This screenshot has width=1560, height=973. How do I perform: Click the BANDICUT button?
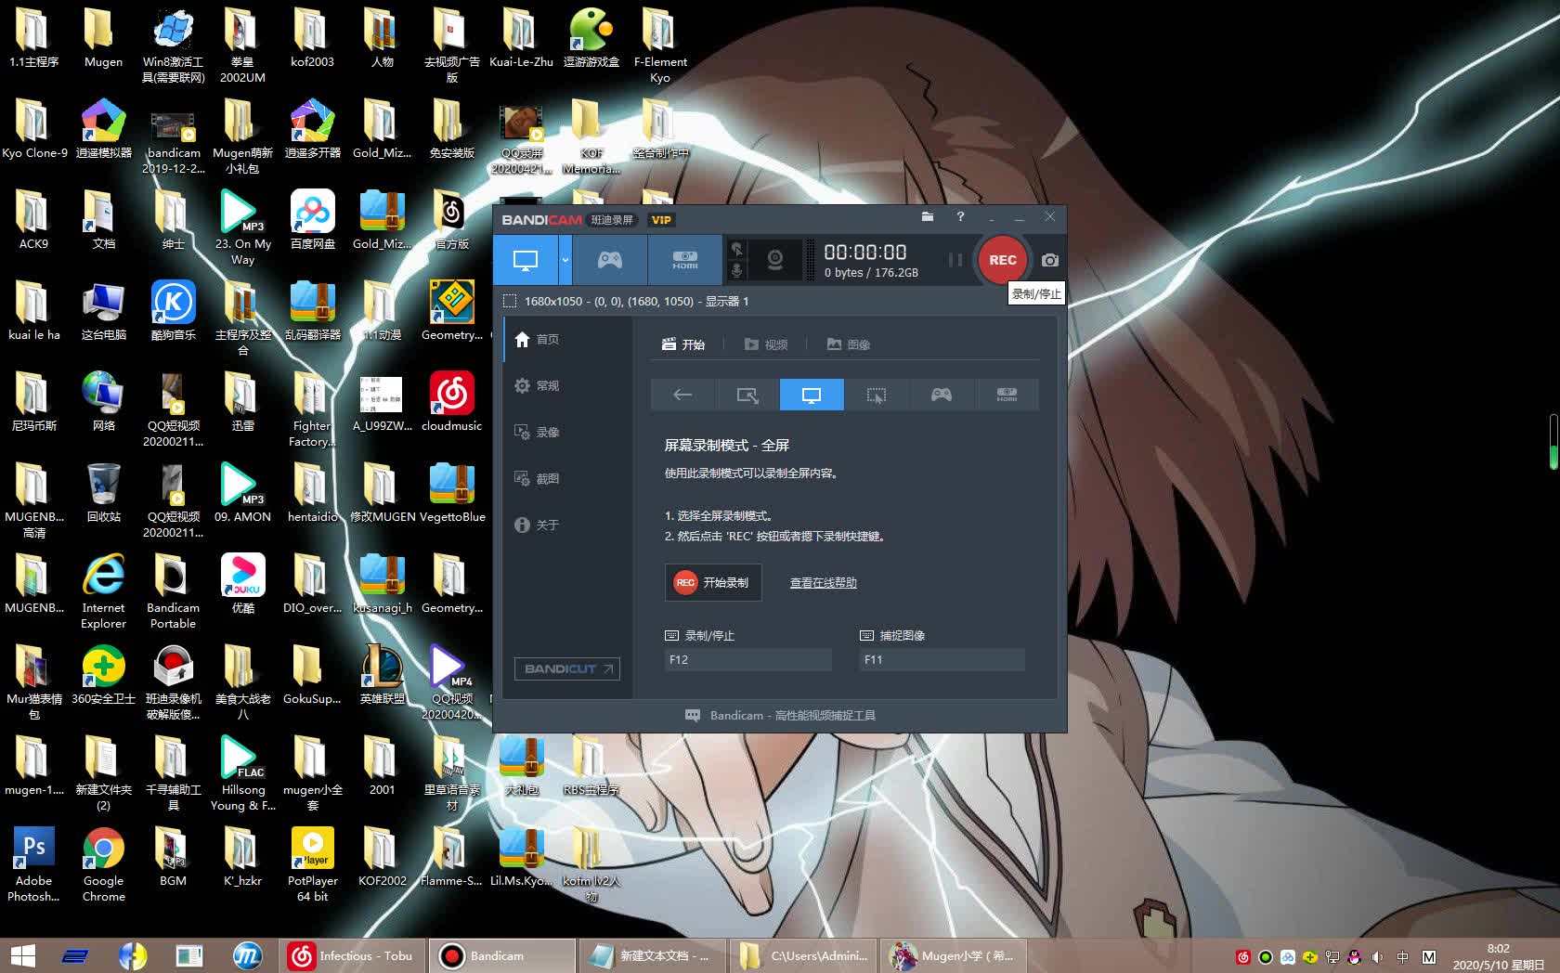point(567,668)
